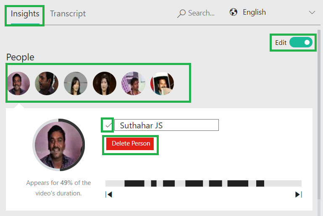Jump to previous appearance segment

click(108, 195)
